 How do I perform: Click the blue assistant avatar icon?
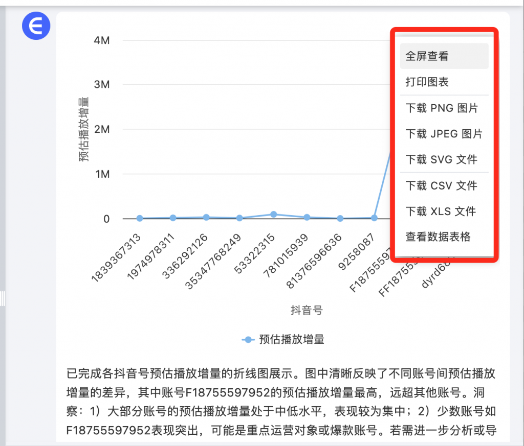[36, 26]
